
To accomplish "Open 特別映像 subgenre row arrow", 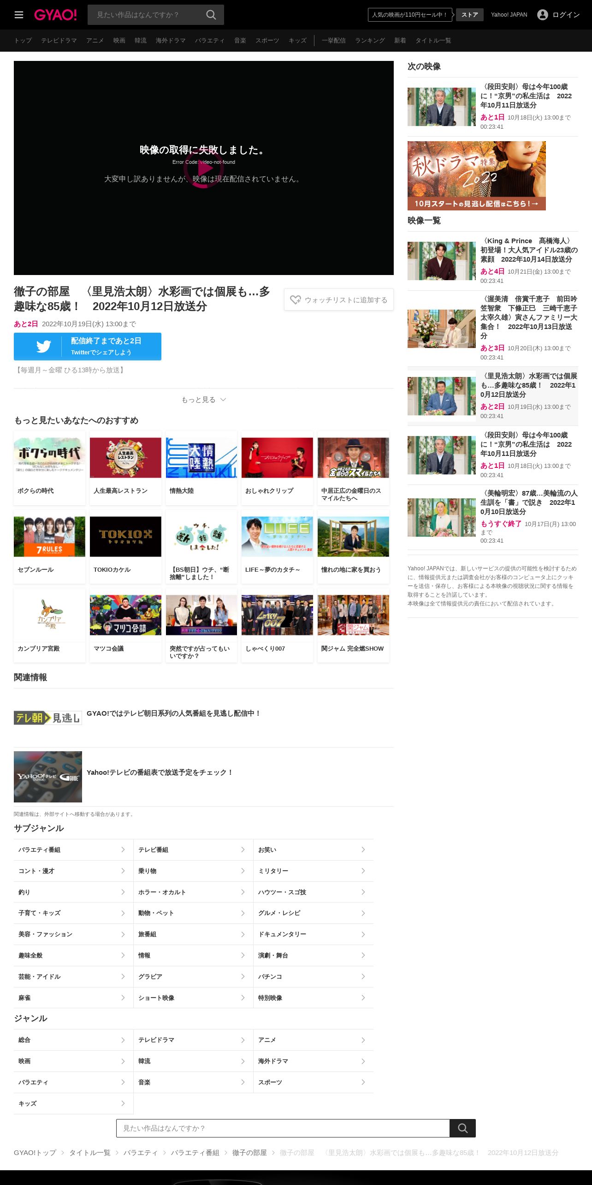I will (x=363, y=998).
